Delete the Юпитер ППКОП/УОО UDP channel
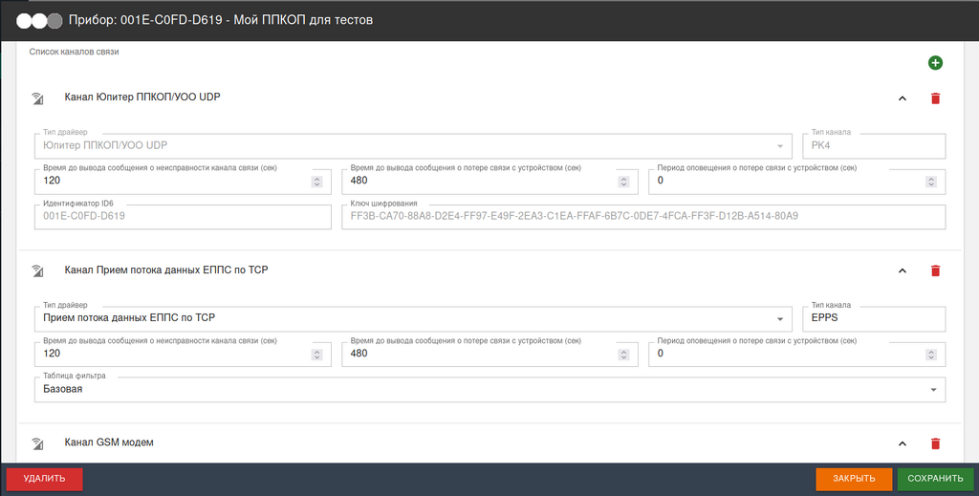979x496 pixels. point(935,97)
